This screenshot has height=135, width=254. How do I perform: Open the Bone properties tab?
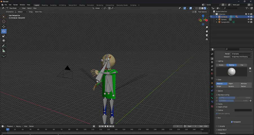[212, 98]
